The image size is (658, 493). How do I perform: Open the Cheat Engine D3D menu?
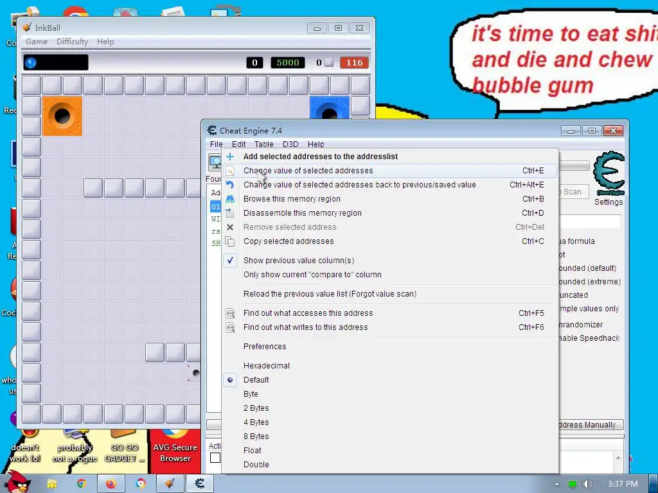point(290,144)
